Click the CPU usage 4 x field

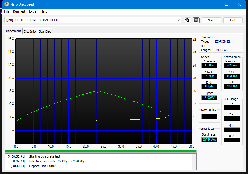coord(232,130)
